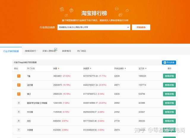Sort by 销量 using its sort icon

[x=58, y=69]
